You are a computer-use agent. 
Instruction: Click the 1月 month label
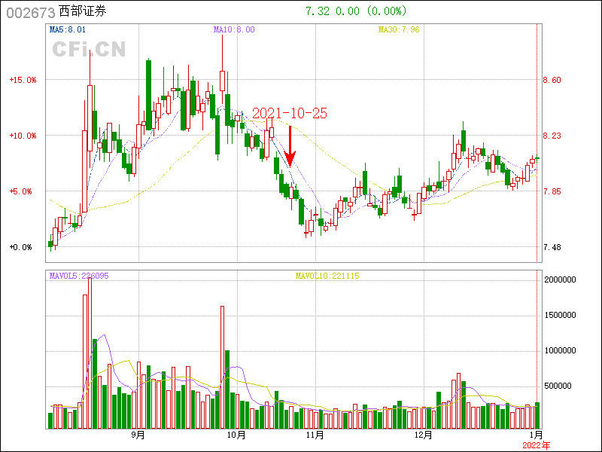[537, 435]
